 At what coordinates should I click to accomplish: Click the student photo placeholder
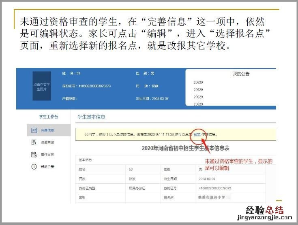click(x=42, y=86)
